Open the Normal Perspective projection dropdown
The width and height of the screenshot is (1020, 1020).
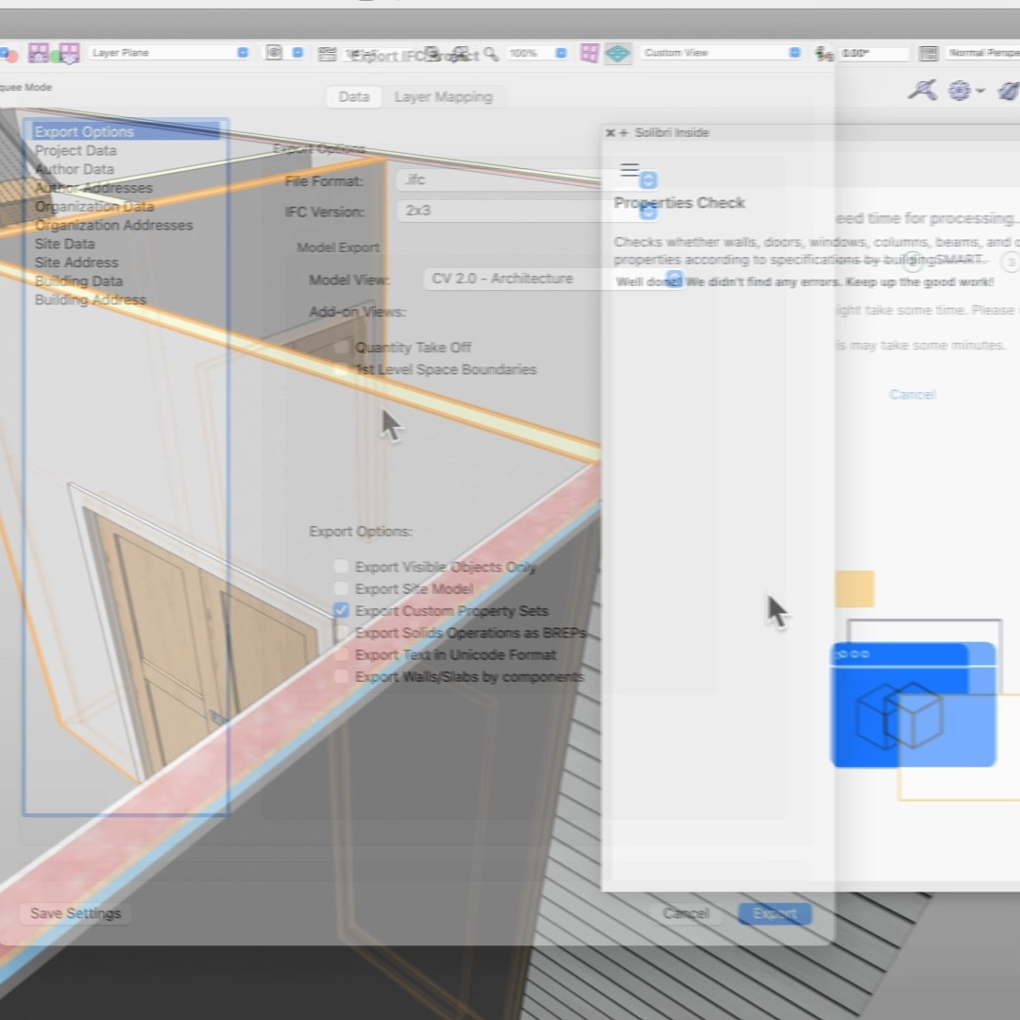pyautogui.click(x=982, y=53)
